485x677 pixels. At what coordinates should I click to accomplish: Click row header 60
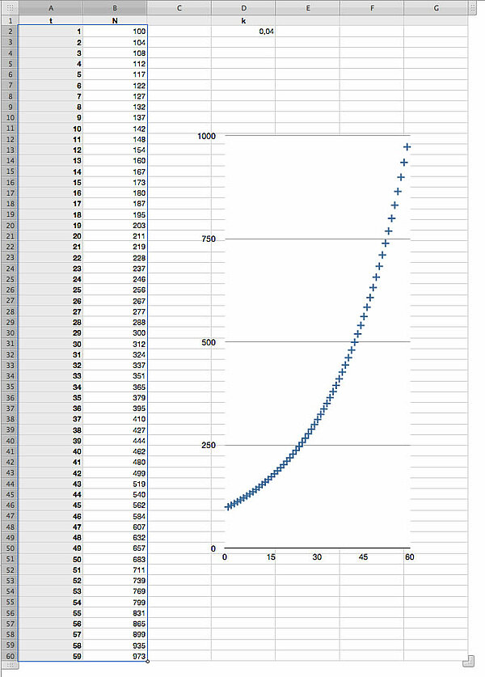(10, 656)
